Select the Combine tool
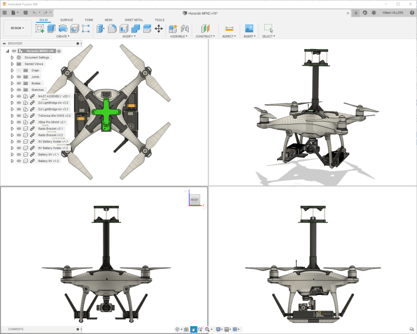The width and height of the screenshot is (417, 334). coord(136,29)
